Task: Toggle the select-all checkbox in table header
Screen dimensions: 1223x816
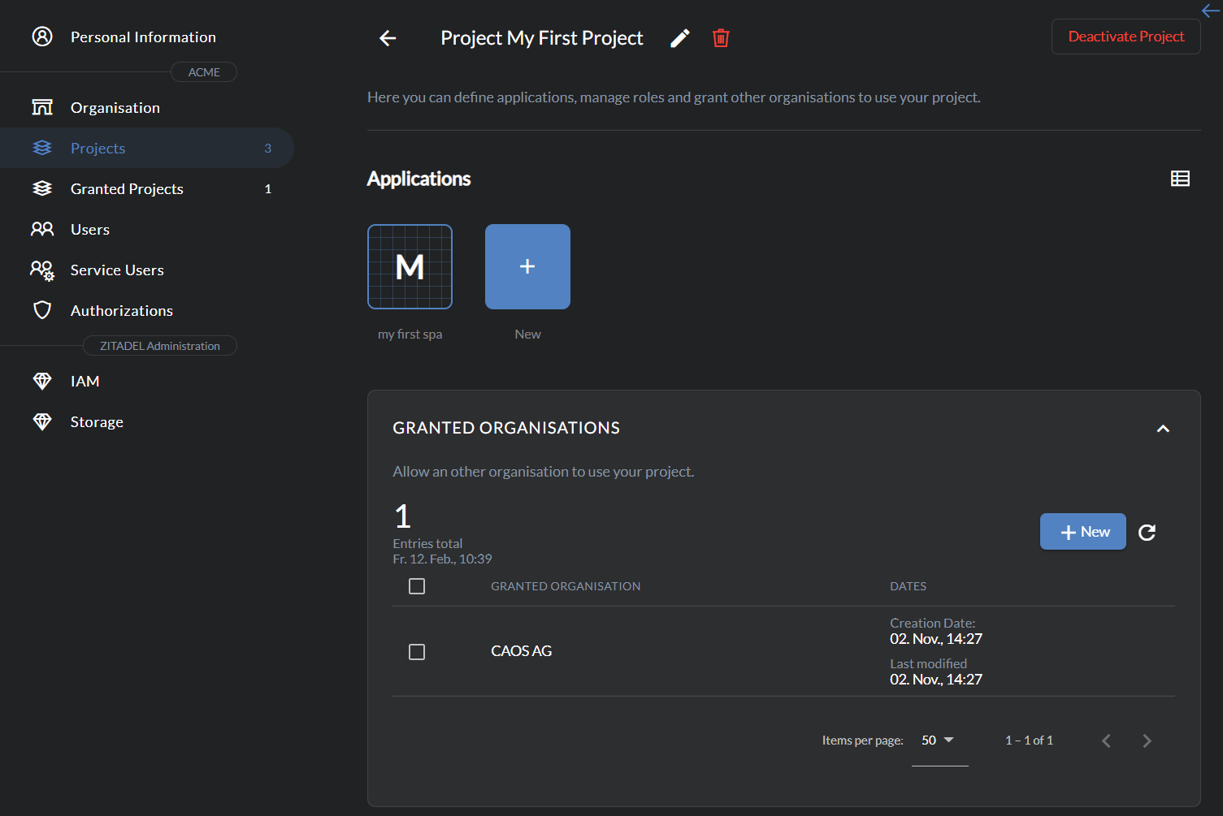Action: [417, 585]
